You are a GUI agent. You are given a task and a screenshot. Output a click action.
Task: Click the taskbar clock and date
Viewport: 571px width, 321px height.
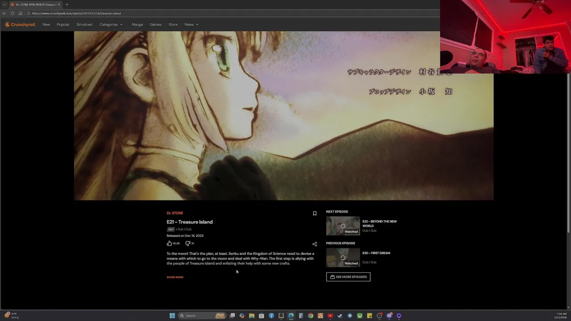560,316
